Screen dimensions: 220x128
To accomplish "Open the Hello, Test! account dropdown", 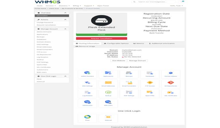I will (176, 6).
